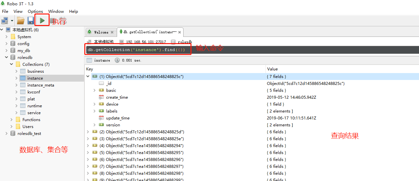Screen dimensions: 419x181
Task: Click the rolesdb_test database icon
Action: (x=13, y=133)
